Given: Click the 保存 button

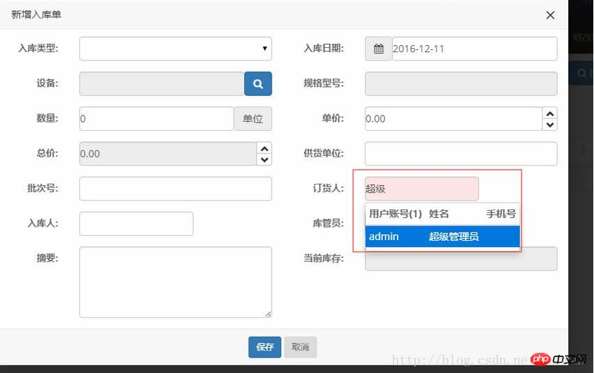Looking at the screenshot, I should (x=265, y=347).
